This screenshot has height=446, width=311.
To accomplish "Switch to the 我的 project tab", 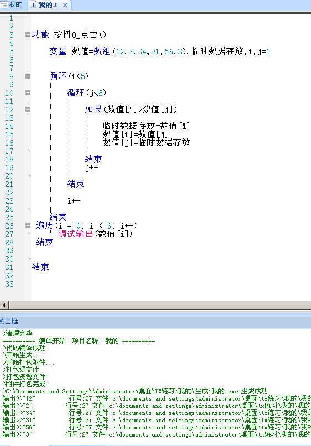I will point(12,4).
